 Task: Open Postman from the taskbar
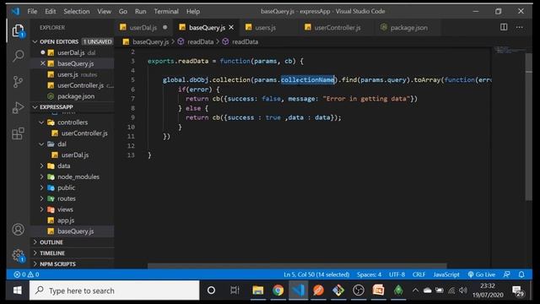coord(318,290)
